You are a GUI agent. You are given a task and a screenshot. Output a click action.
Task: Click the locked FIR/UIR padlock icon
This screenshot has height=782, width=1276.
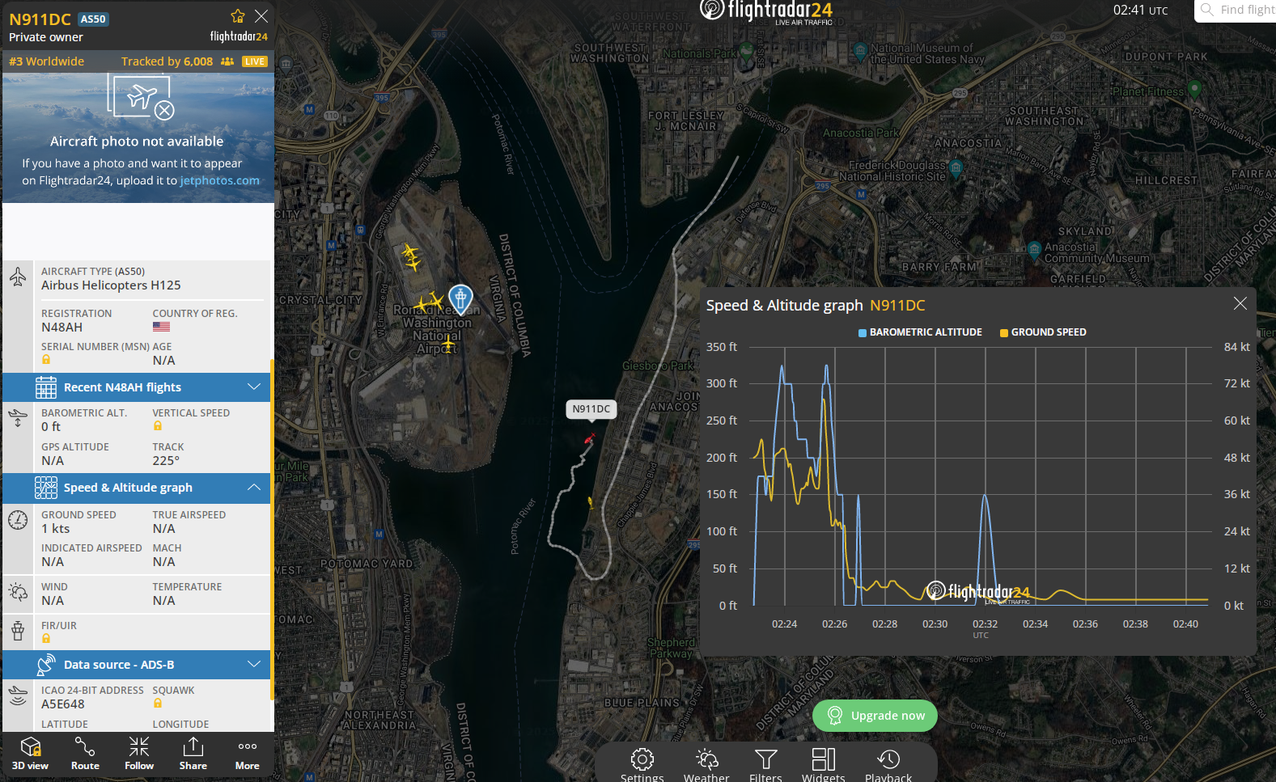click(x=46, y=638)
